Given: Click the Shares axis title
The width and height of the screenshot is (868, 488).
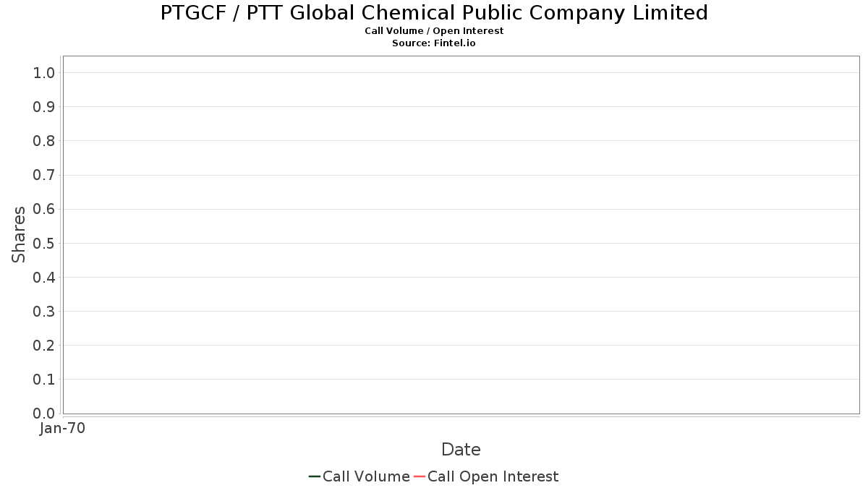Looking at the screenshot, I should (x=19, y=234).
